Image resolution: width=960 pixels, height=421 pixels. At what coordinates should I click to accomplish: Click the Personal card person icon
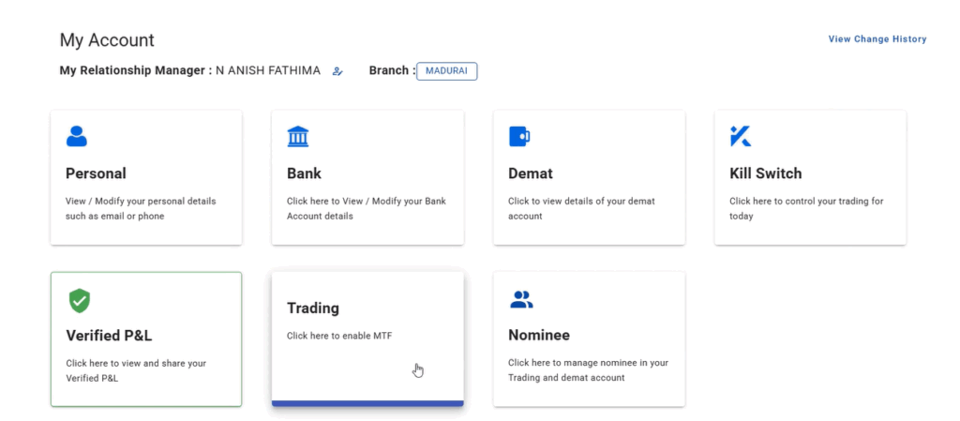77,136
